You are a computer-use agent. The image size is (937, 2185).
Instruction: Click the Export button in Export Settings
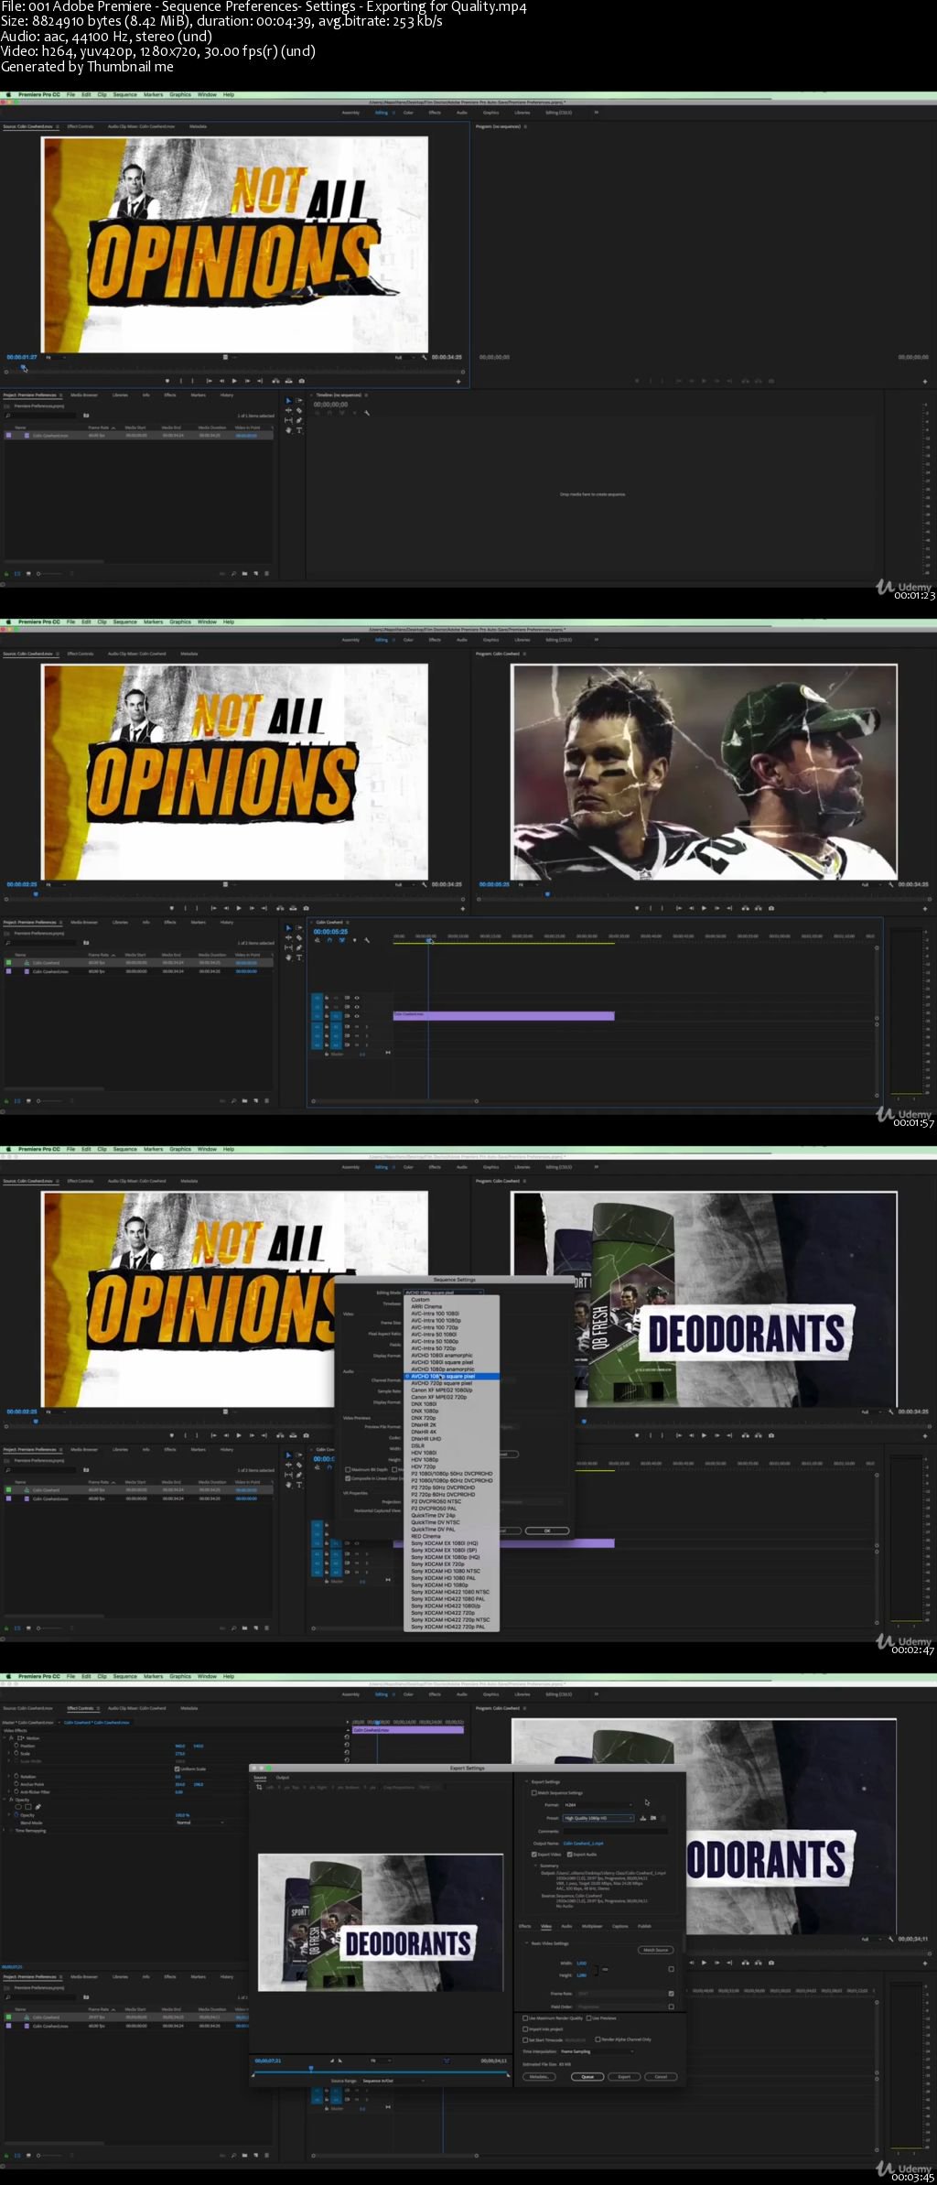click(624, 2077)
